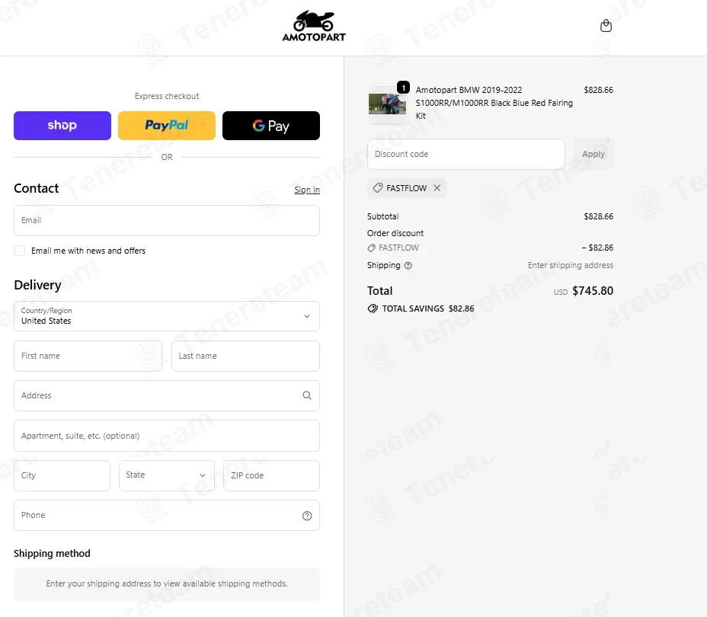Choose Google Pay express checkout
The width and height of the screenshot is (707, 617).
pos(271,126)
